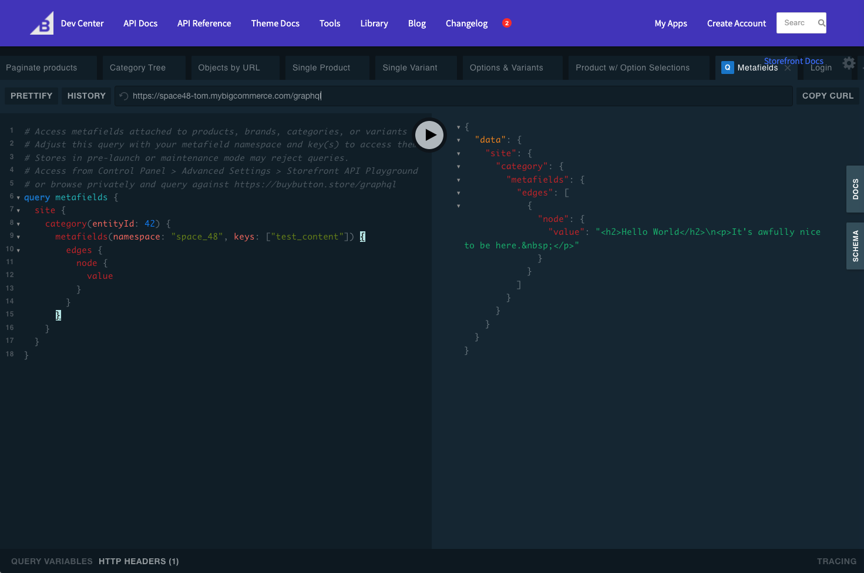Select the Metafields tab
Image resolution: width=864 pixels, height=573 pixels.
[x=757, y=68]
